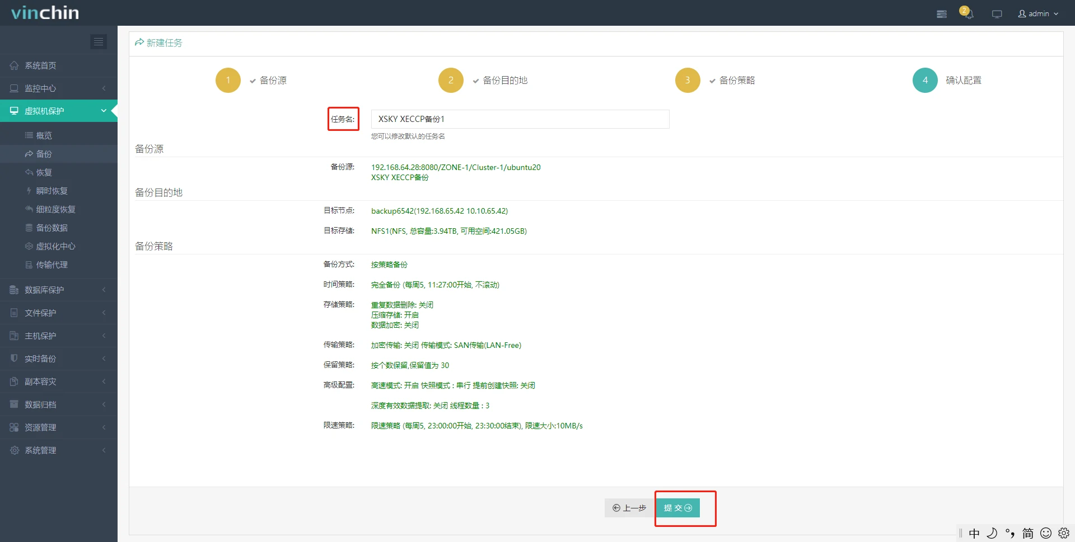Click the 监控中心 laptop icon
Screen dimensions: 1075x542
(x=14, y=88)
